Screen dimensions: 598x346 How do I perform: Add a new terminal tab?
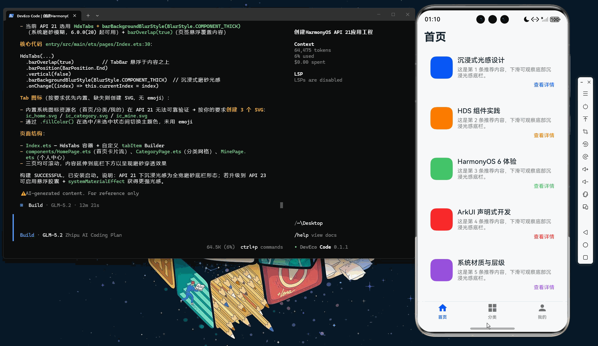(88, 15)
